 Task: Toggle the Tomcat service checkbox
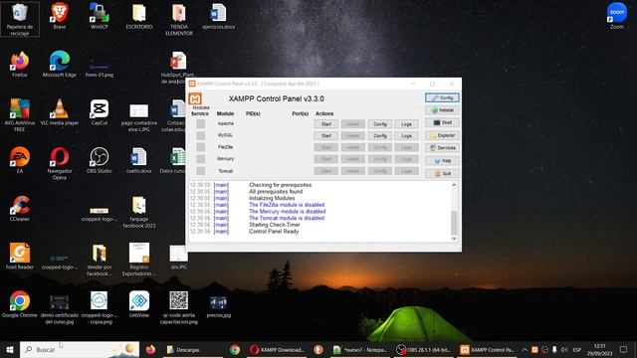[x=201, y=171]
